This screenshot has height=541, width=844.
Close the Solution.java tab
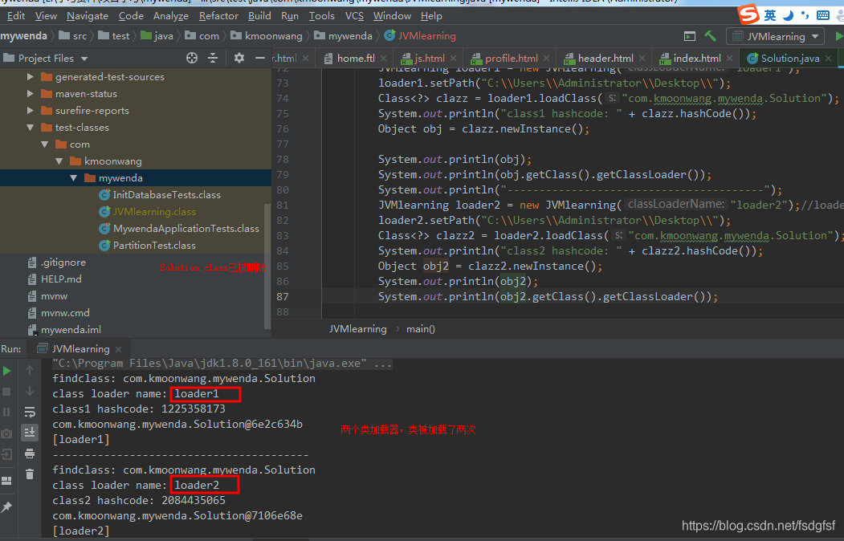pyautogui.click(x=829, y=58)
